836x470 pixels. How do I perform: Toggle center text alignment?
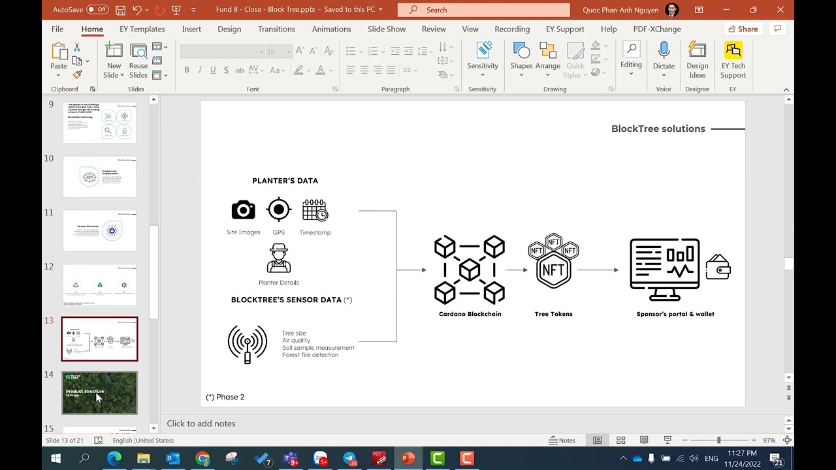pyautogui.click(x=364, y=70)
